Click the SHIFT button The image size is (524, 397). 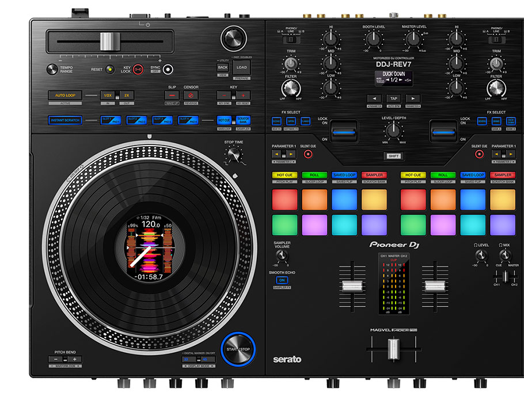pos(394,156)
